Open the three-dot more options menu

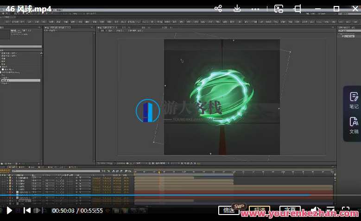click(255, 9)
